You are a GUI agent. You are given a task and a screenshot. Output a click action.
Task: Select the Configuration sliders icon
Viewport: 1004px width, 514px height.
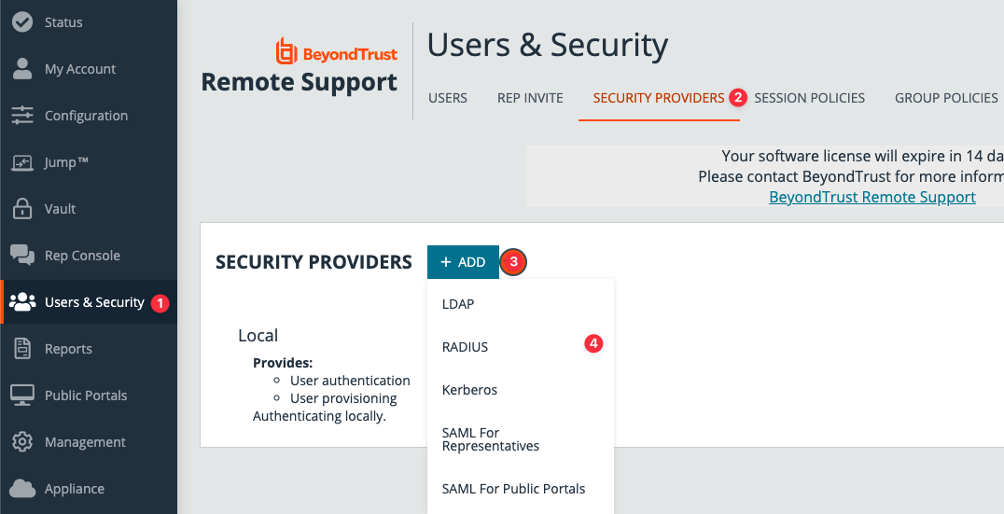(x=22, y=116)
